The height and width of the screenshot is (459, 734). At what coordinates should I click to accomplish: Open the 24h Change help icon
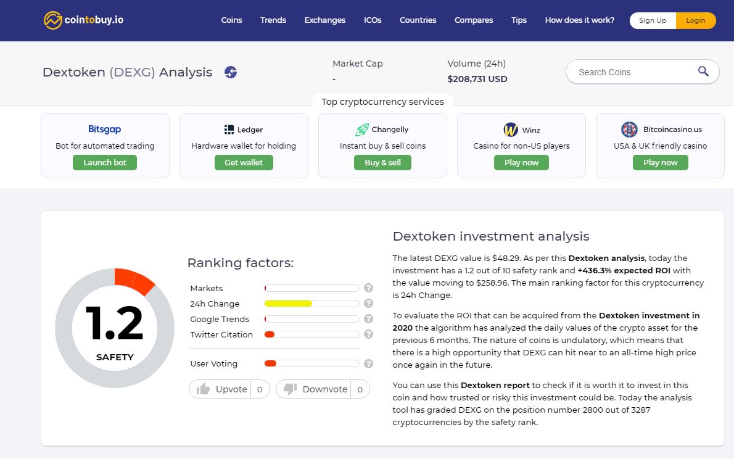click(368, 303)
